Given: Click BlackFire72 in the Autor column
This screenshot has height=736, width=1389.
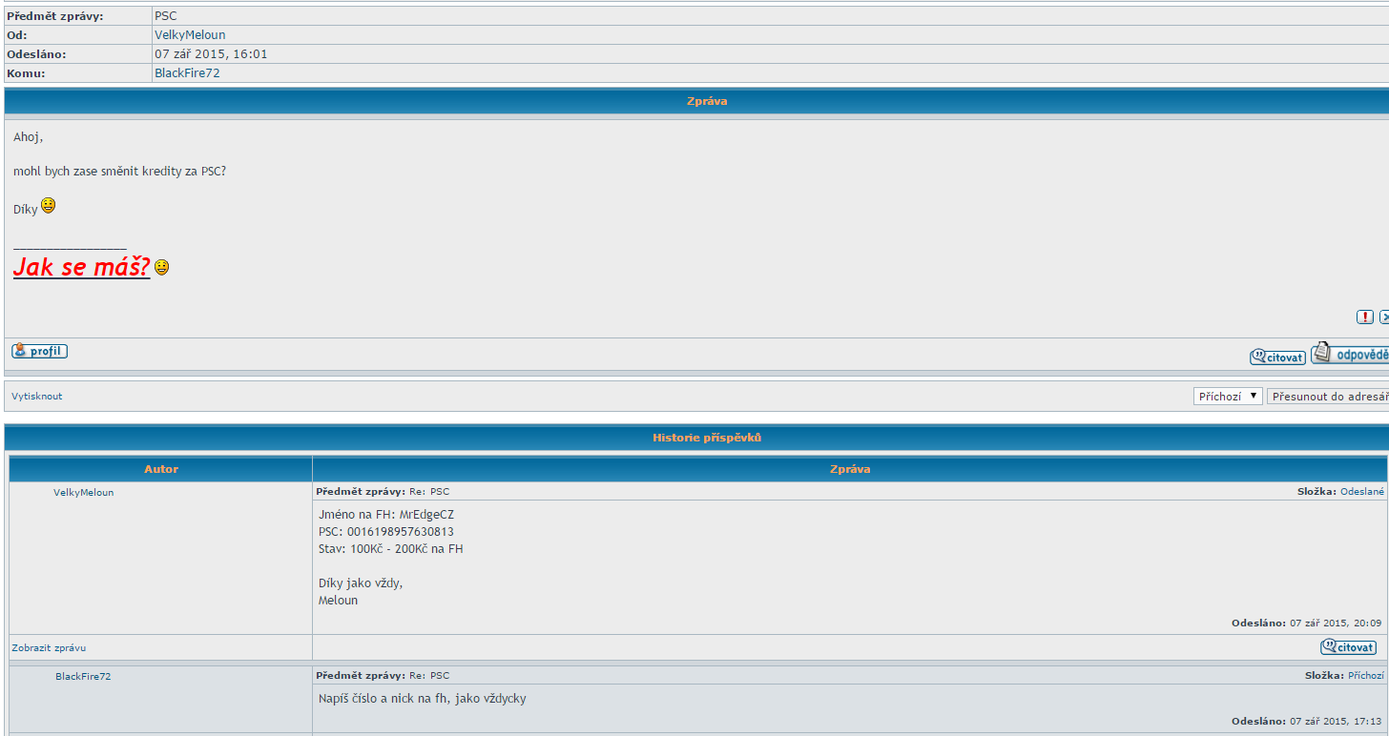Looking at the screenshot, I should pos(83,676).
